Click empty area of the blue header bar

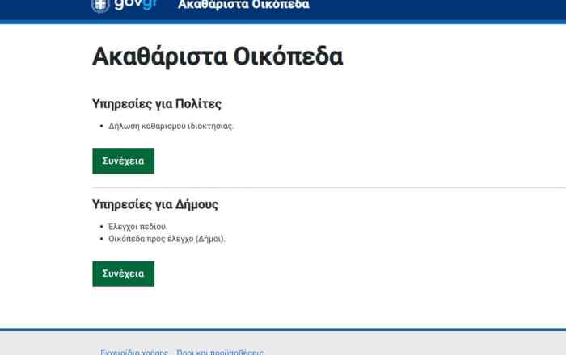[445, 8]
